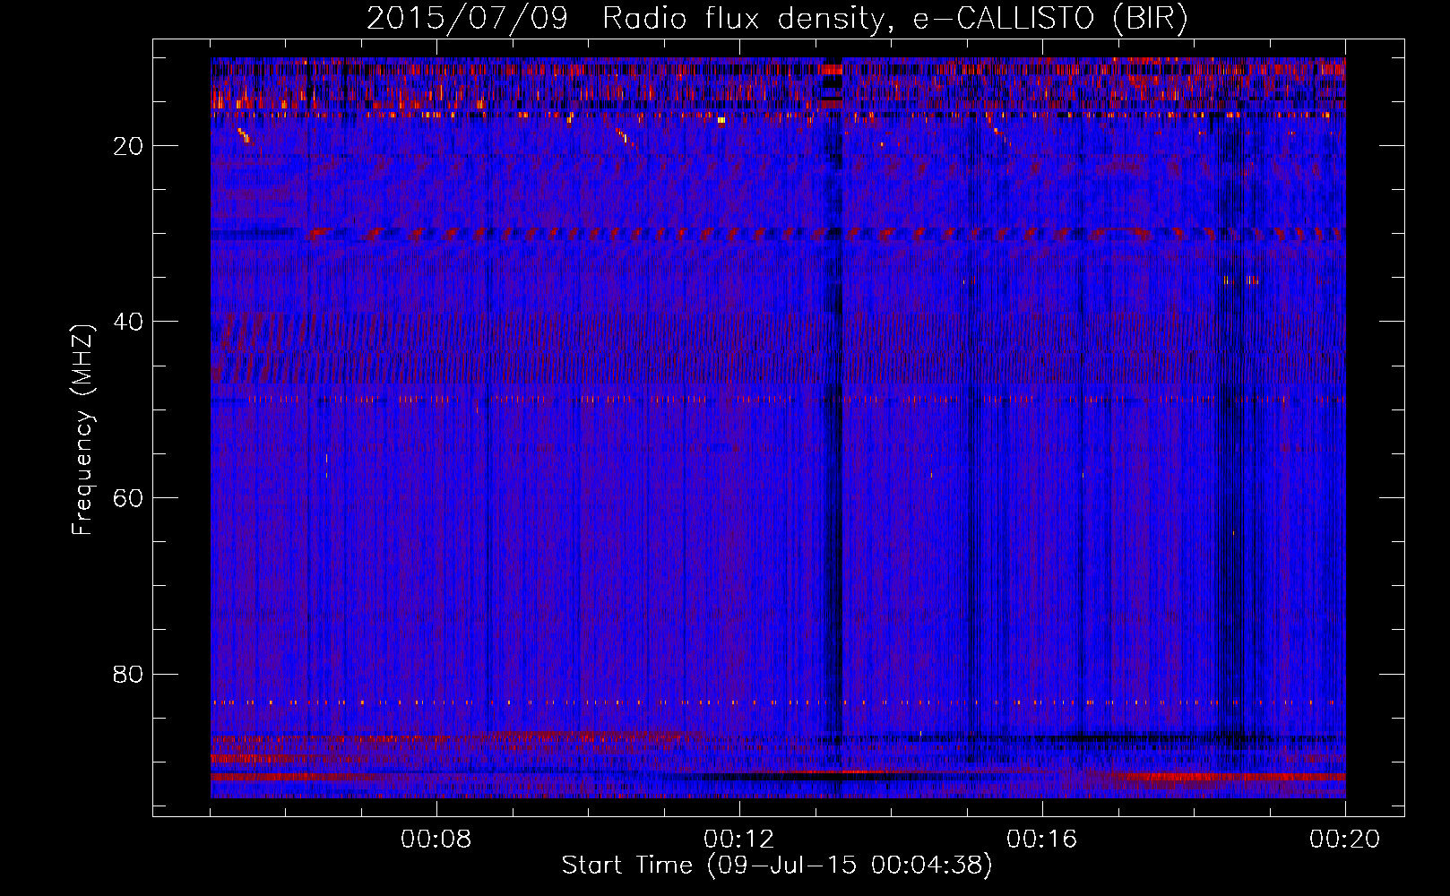
Task: Click the '20' frequency tick label
Action: (128, 146)
